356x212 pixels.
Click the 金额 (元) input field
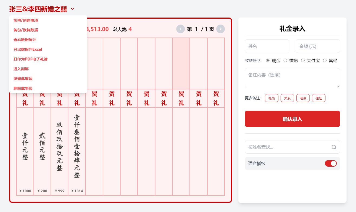318,46
